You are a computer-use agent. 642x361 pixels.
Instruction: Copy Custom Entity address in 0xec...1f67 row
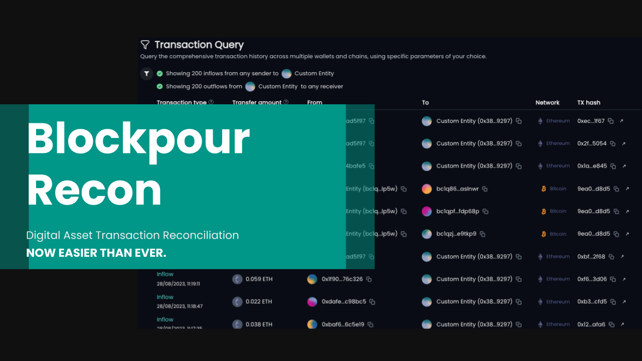(x=519, y=121)
